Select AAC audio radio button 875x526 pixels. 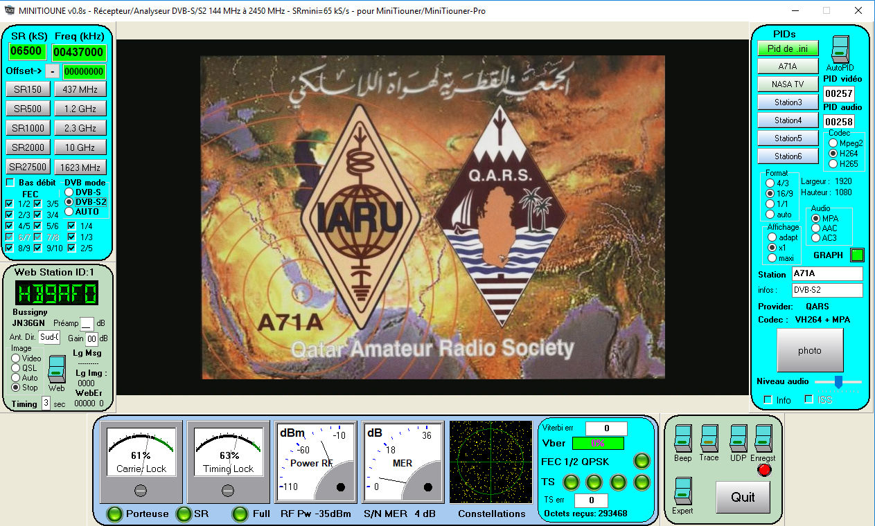coord(815,228)
